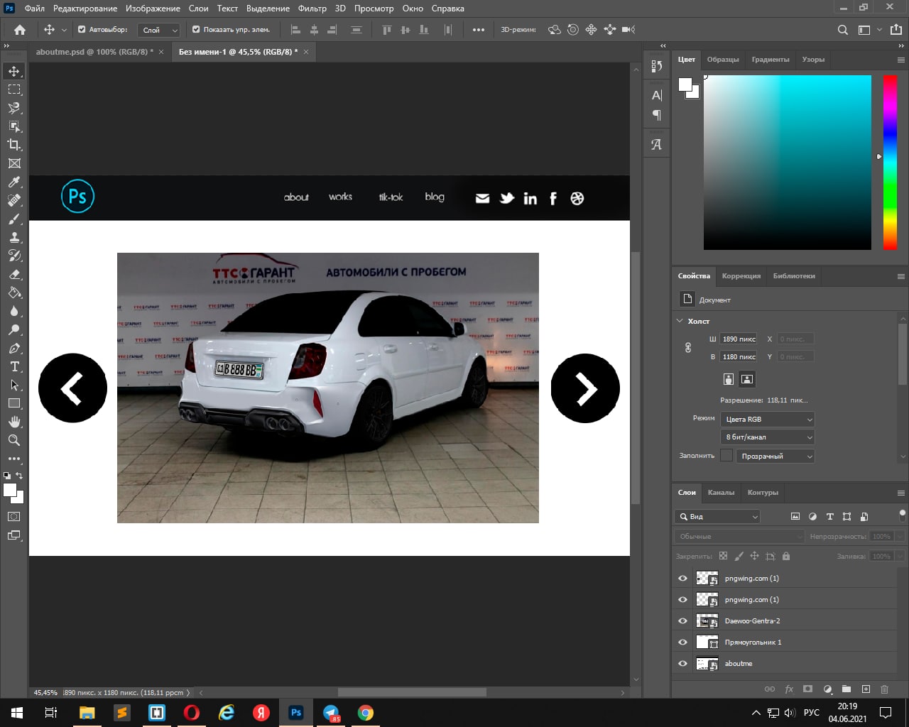Select the Hand tool

14,422
